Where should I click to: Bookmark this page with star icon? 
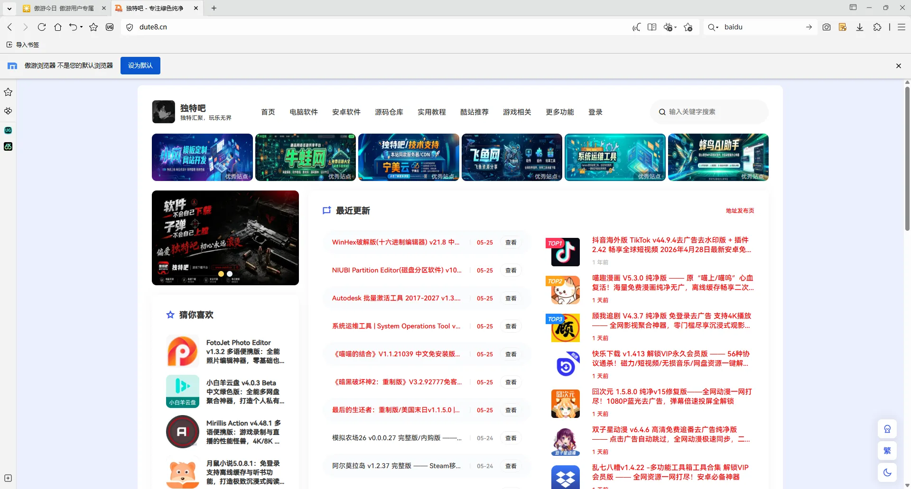(x=93, y=27)
